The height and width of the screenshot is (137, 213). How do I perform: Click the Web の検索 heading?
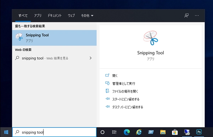tap(23, 50)
